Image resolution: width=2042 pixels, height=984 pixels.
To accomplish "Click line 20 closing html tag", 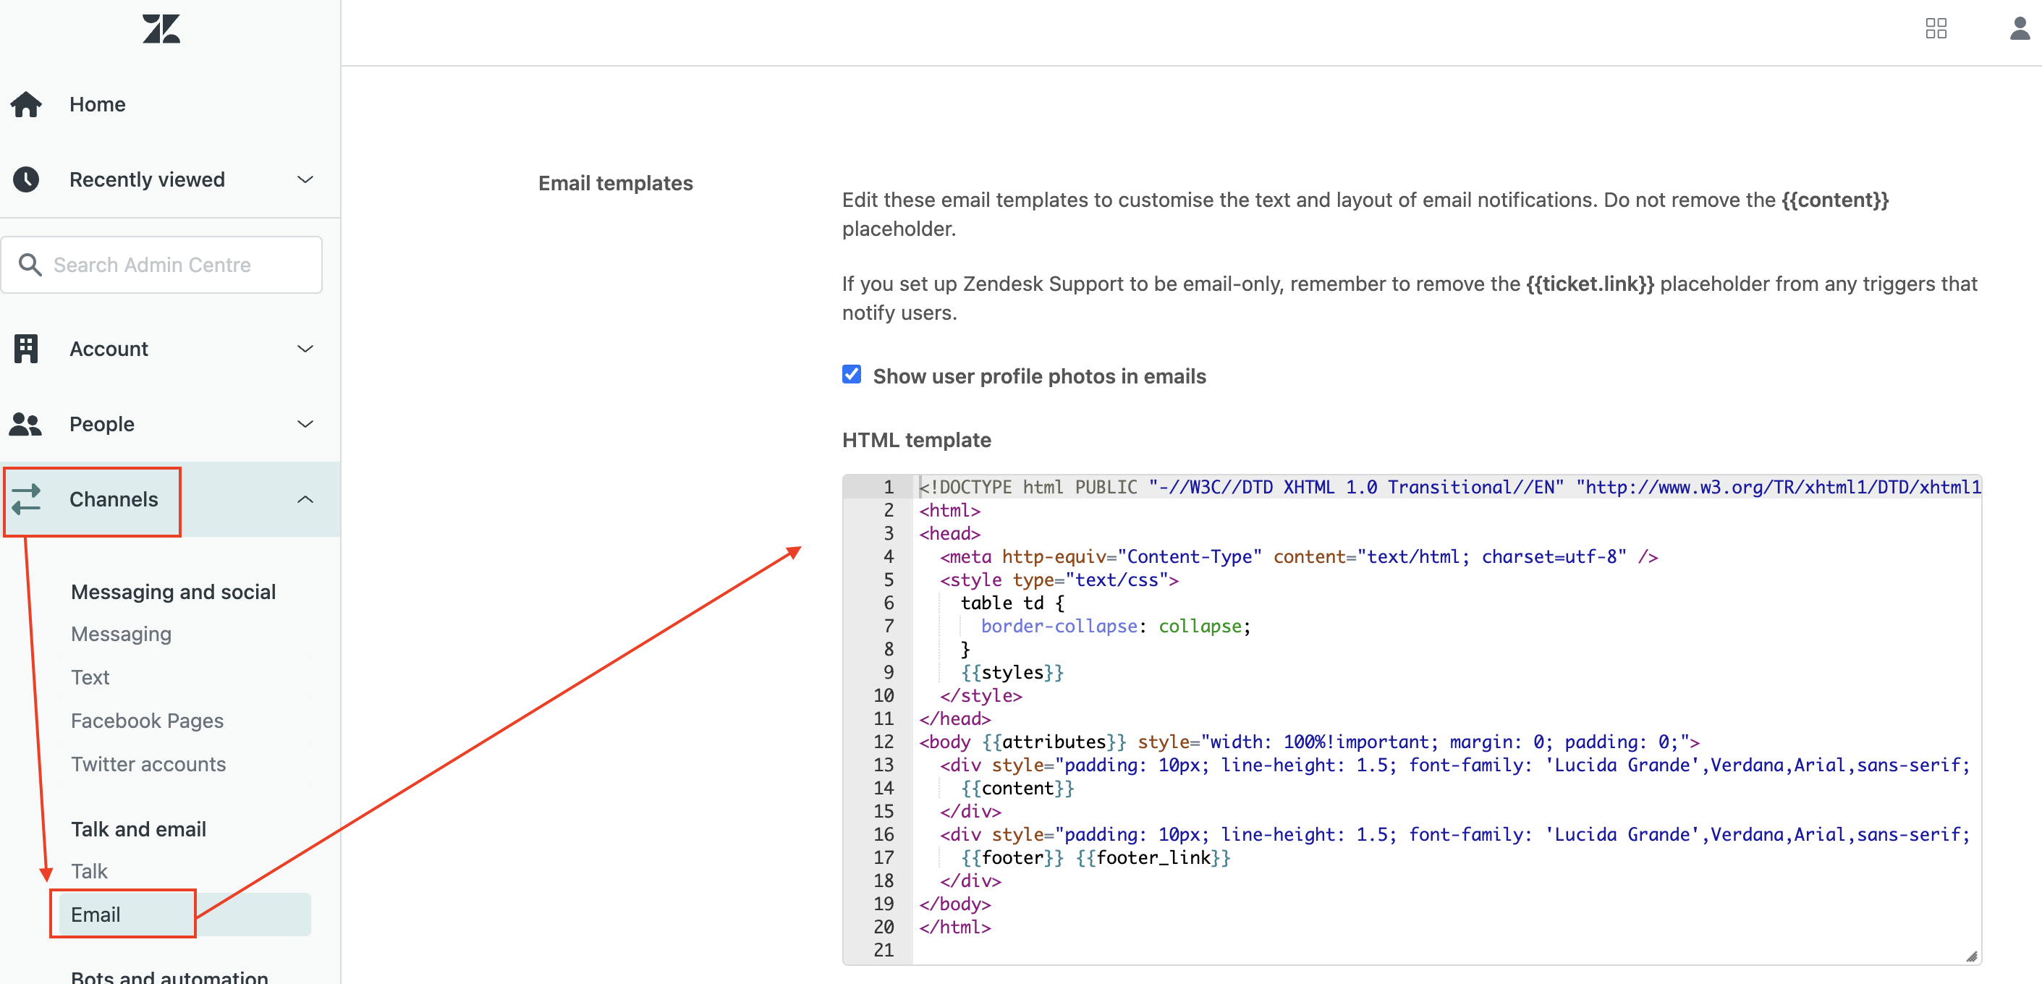I will (954, 927).
